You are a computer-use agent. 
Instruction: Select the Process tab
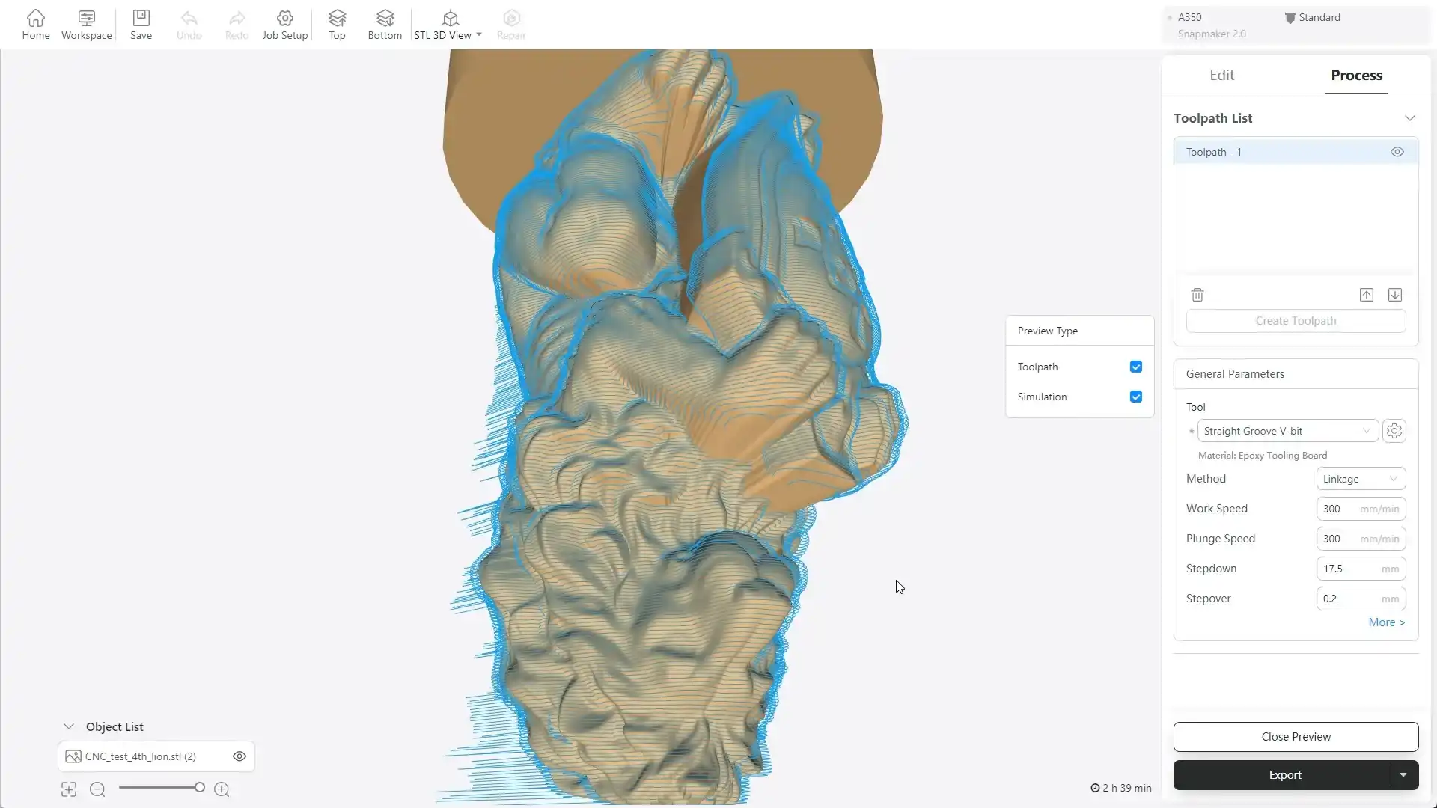point(1356,75)
